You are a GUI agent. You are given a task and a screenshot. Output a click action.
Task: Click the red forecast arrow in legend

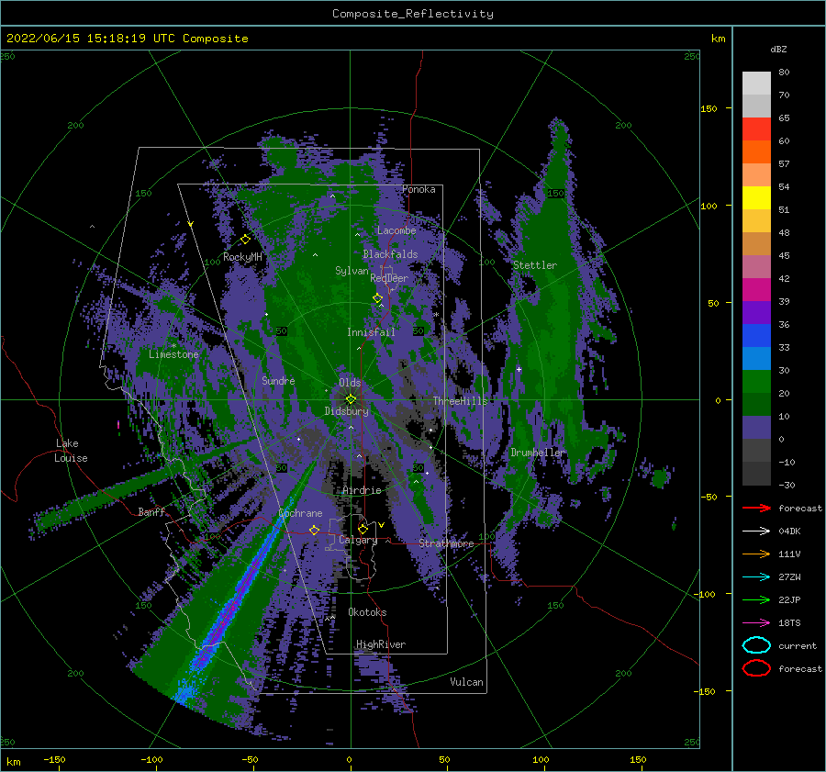point(756,508)
